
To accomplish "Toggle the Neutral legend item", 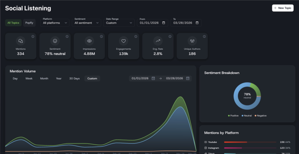I will (246, 115).
